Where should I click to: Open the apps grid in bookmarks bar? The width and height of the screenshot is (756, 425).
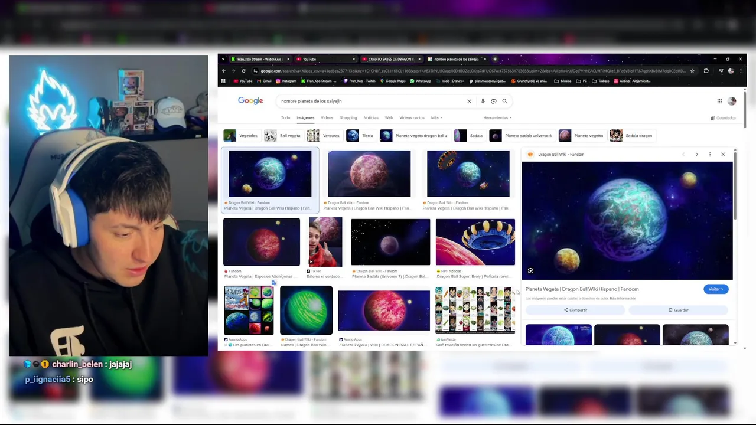(x=223, y=81)
